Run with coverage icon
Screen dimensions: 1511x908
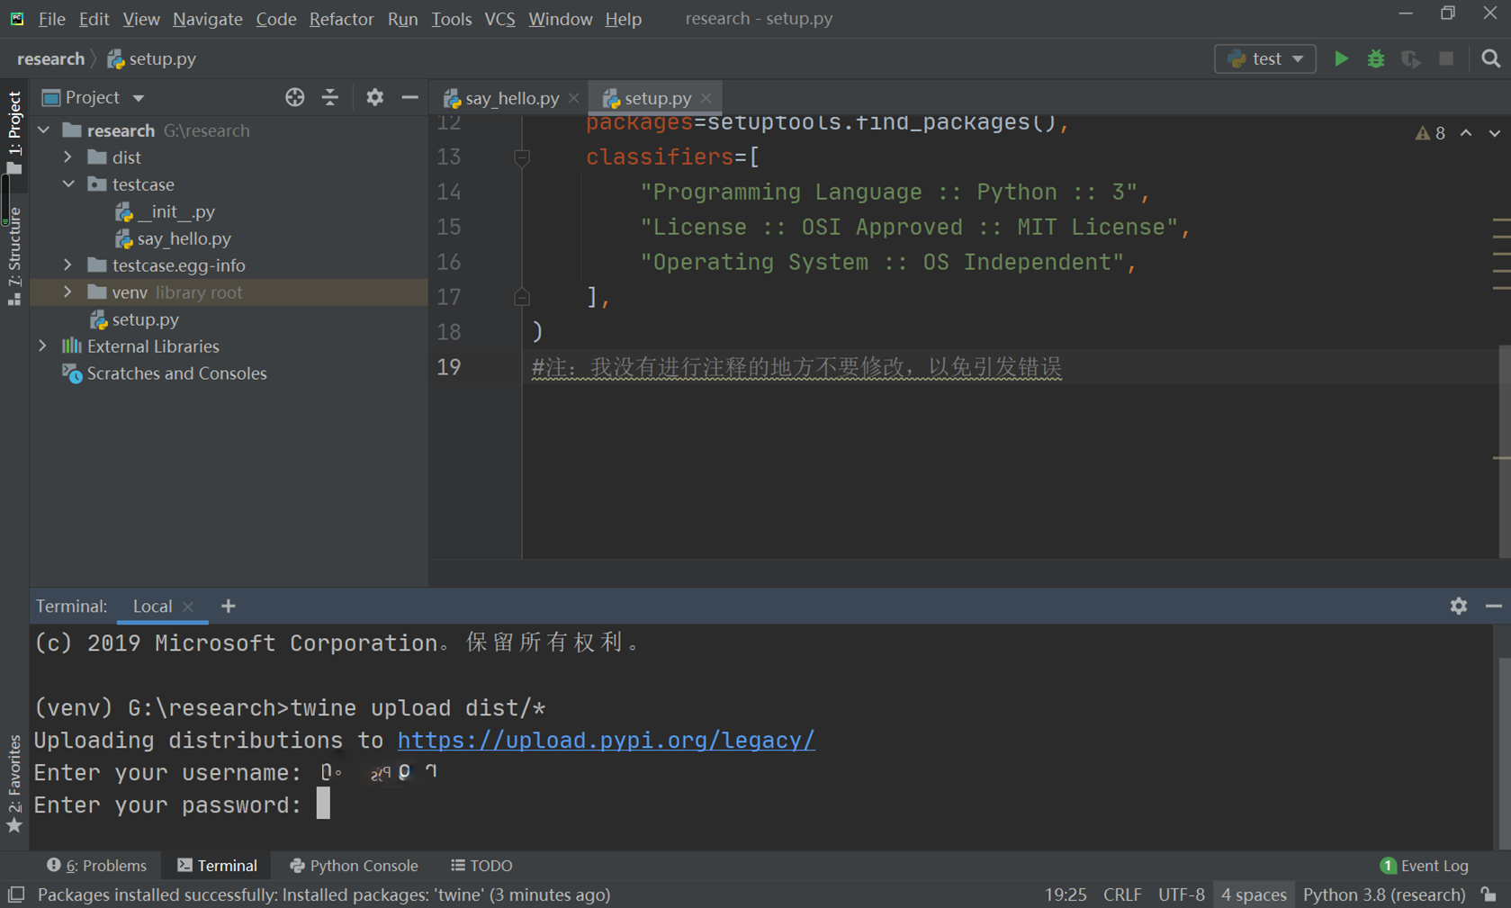(1411, 58)
